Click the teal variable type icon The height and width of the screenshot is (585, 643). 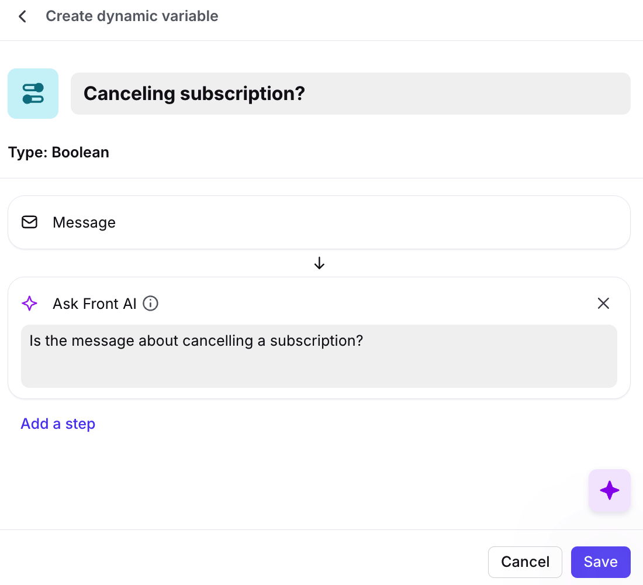(33, 94)
